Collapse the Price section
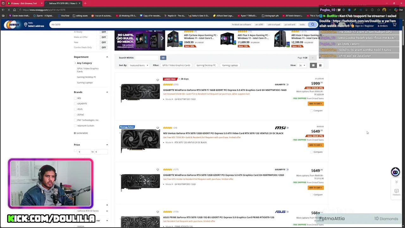This screenshot has height=228, width=405. [x=107, y=145]
